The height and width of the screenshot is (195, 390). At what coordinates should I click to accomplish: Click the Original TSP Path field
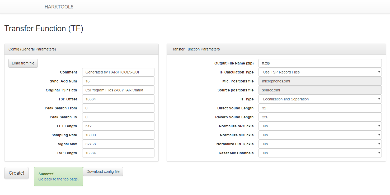coord(118,90)
